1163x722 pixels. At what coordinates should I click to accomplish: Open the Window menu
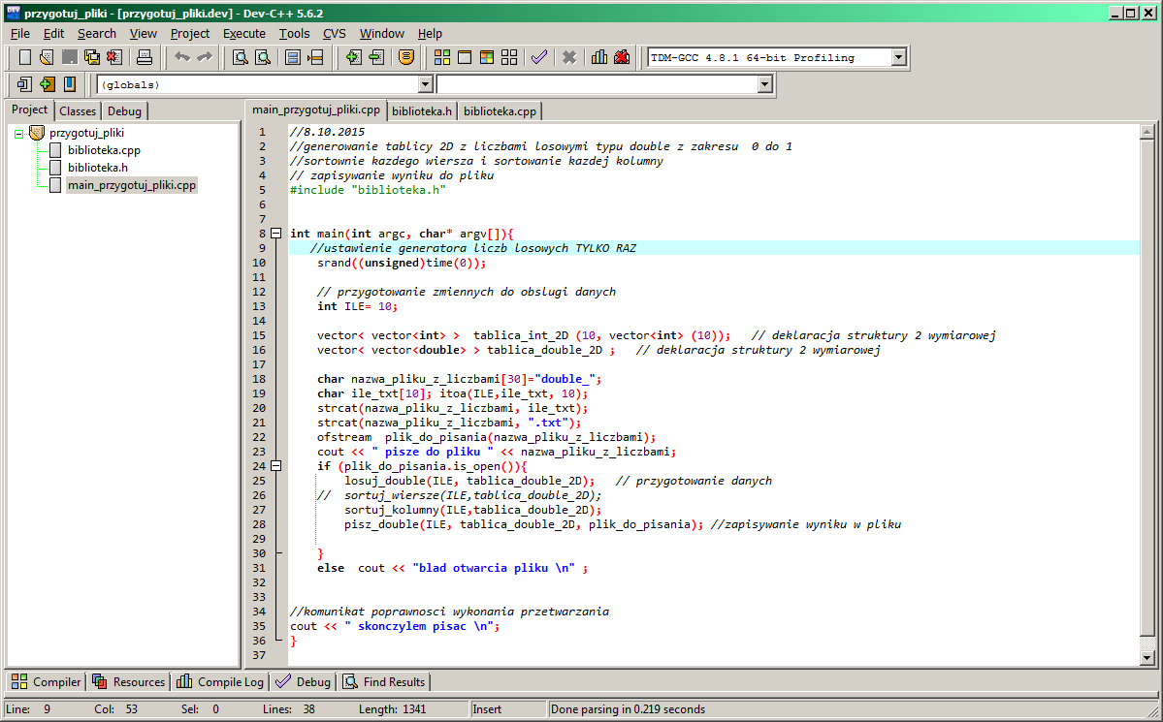point(382,33)
